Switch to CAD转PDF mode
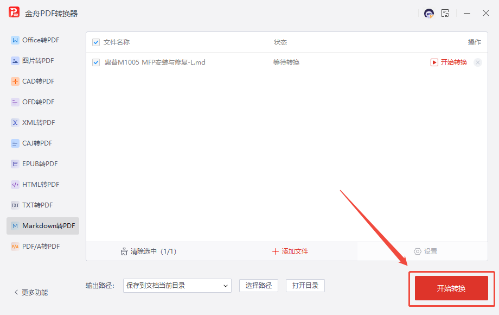This screenshot has width=499, height=315. tap(43, 81)
